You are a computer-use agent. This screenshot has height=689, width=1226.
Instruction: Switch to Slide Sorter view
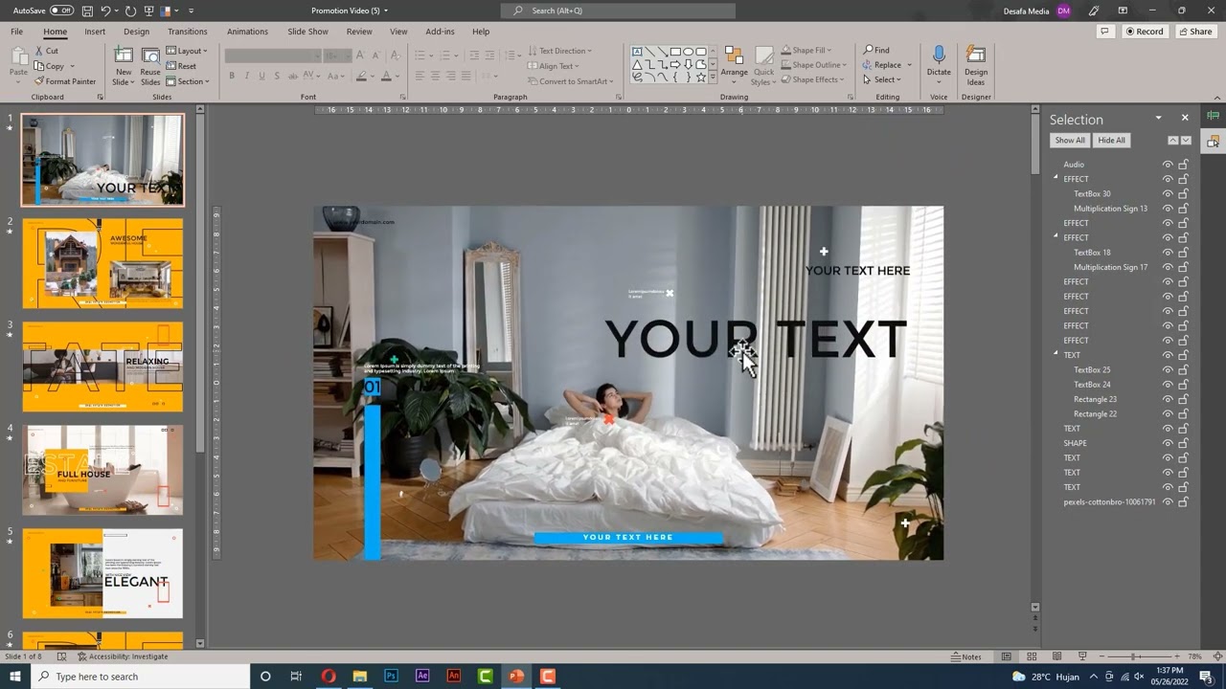(x=1033, y=656)
